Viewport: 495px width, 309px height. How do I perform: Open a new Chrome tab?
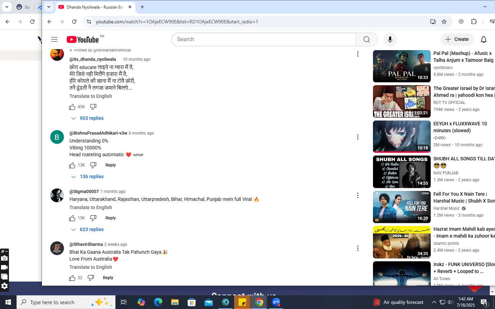pyautogui.click(x=142, y=7)
